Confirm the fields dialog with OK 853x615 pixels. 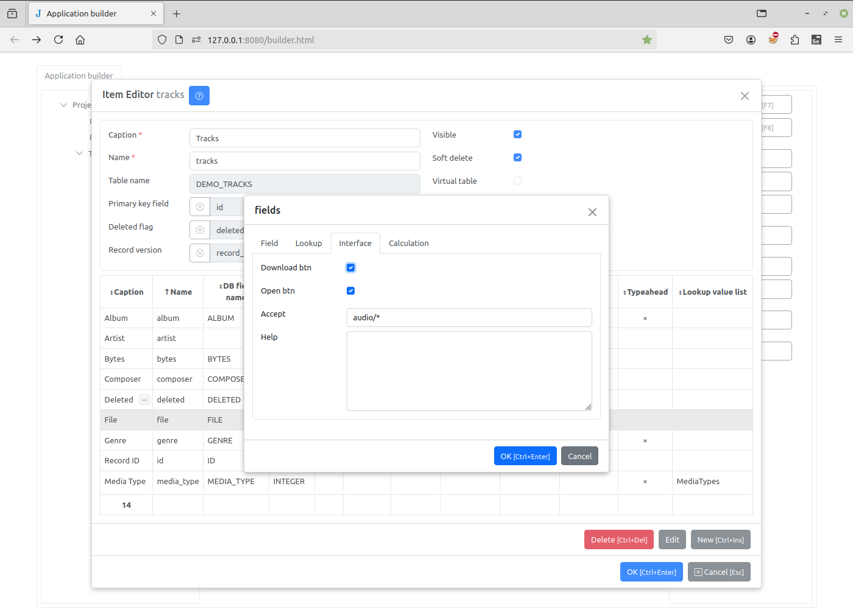[x=525, y=455]
